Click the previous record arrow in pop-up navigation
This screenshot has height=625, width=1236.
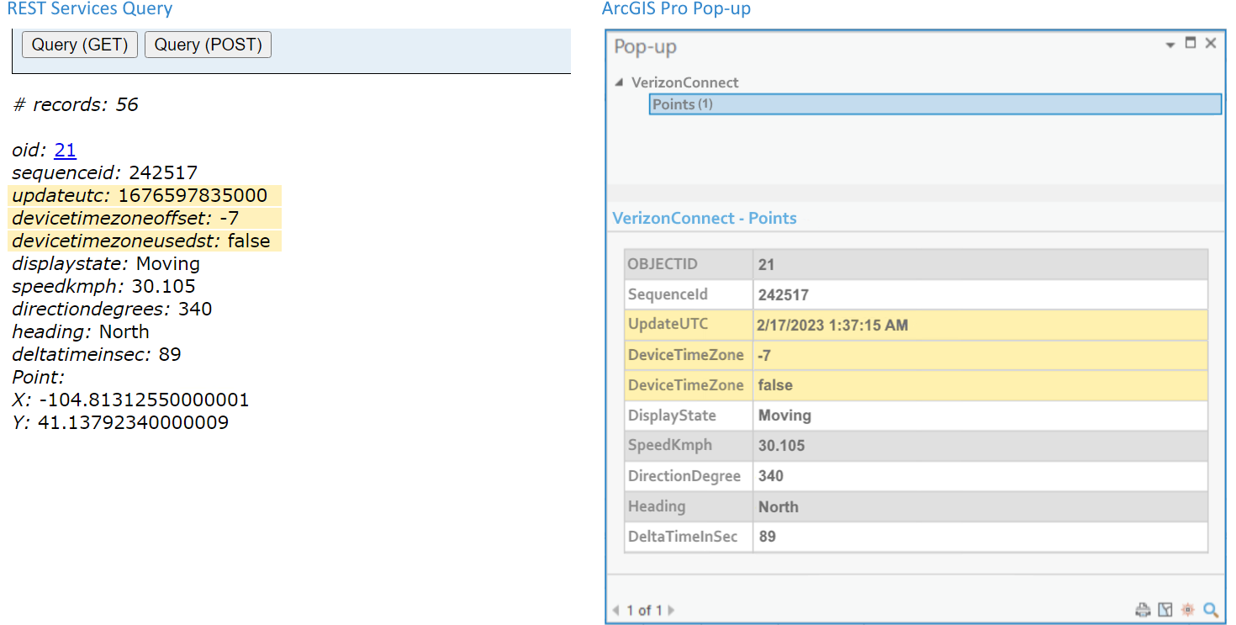tap(616, 610)
